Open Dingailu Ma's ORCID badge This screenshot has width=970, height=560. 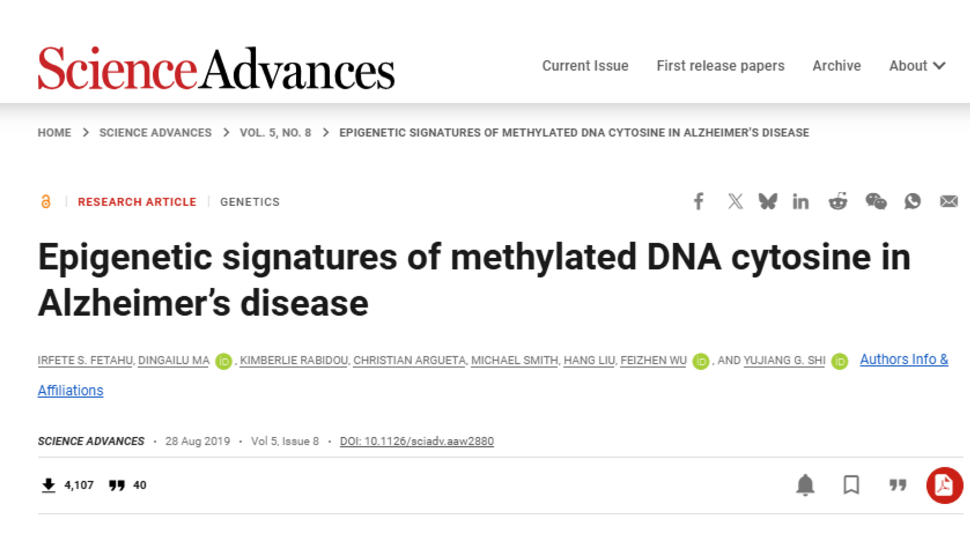point(224,361)
